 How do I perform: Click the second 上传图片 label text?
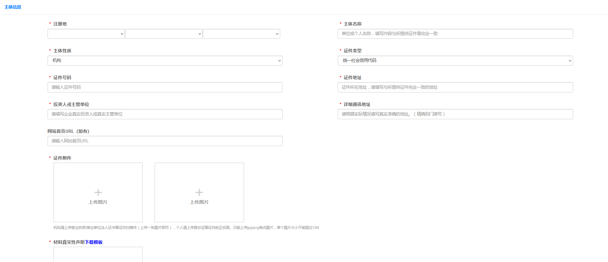click(x=199, y=202)
